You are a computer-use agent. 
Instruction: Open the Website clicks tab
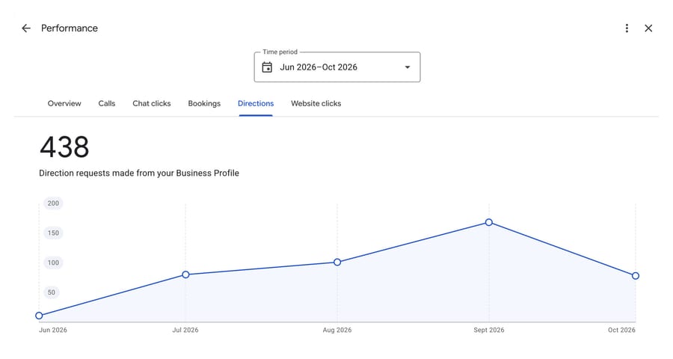click(316, 103)
